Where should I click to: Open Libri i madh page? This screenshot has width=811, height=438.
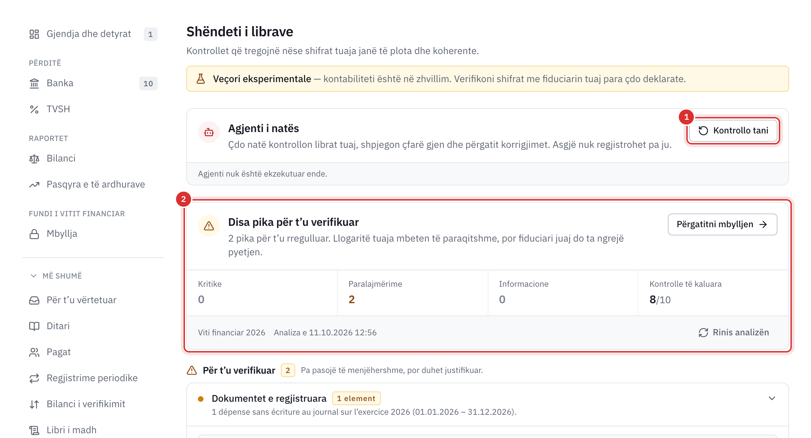click(x=93, y=430)
